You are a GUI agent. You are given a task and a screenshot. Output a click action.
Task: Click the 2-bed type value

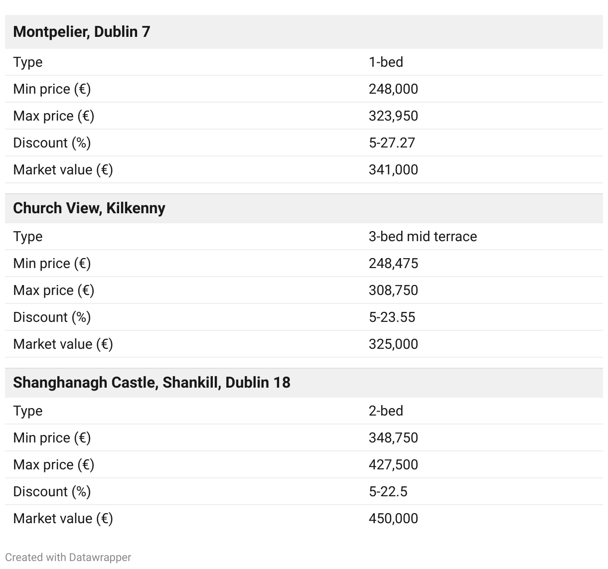point(386,411)
